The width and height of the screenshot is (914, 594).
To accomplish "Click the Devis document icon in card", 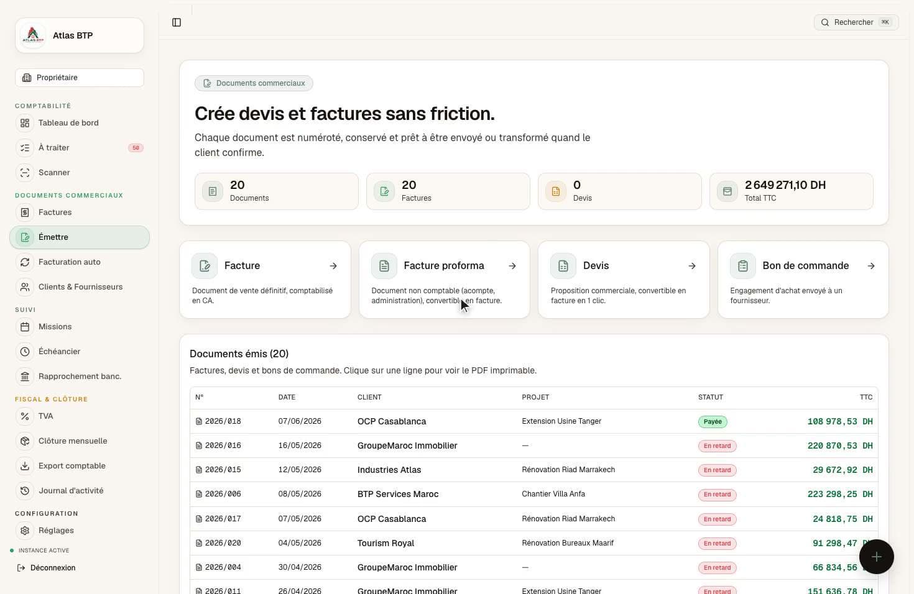I will coord(563,266).
